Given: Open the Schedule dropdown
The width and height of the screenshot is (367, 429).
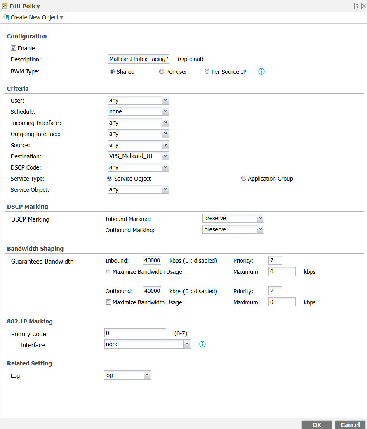Looking at the screenshot, I should click(139, 111).
